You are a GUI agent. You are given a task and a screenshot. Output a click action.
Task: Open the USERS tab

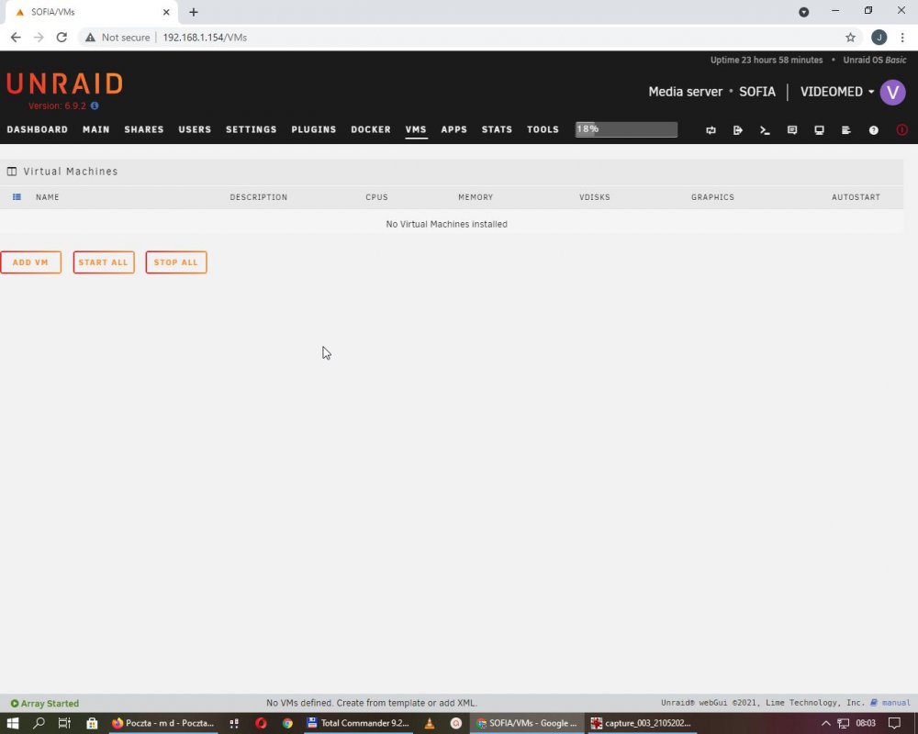pyautogui.click(x=195, y=129)
